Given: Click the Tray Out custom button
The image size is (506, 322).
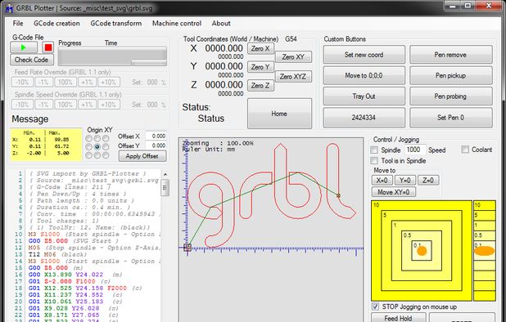Looking at the screenshot, I should coord(364,96).
